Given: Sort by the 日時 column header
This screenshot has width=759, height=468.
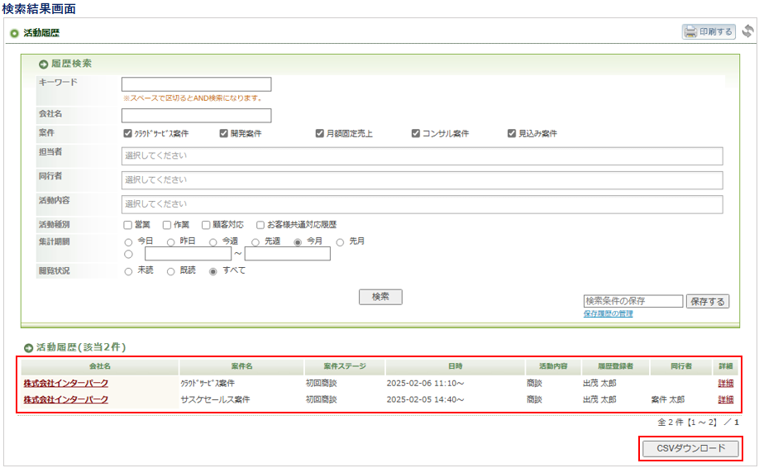Looking at the screenshot, I should [455, 365].
